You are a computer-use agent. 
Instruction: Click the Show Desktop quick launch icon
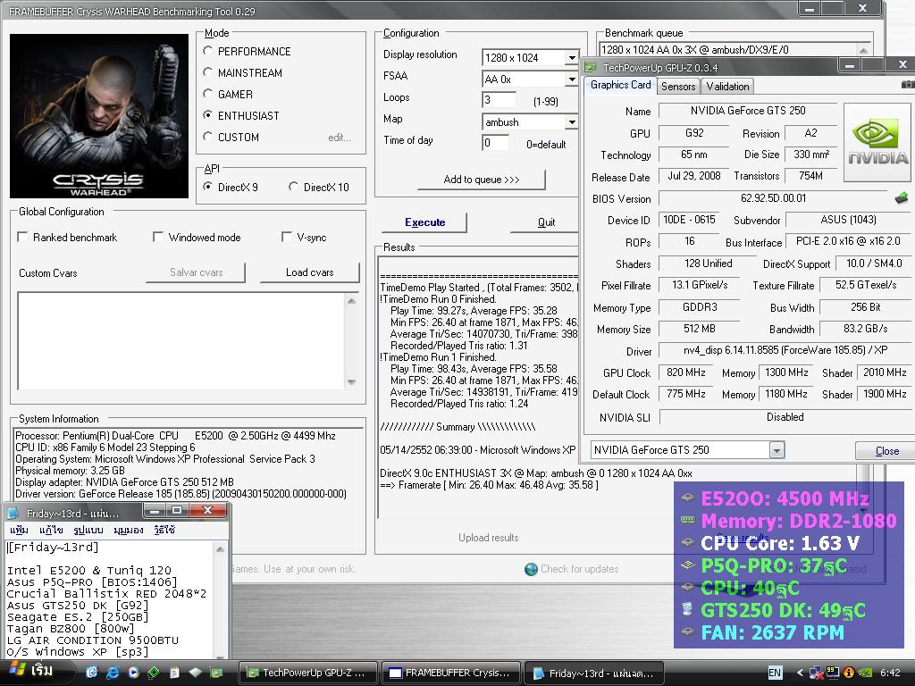(x=92, y=673)
